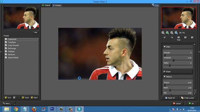Click the Strength slider handle
200x112 pixels.
(165, 55)
